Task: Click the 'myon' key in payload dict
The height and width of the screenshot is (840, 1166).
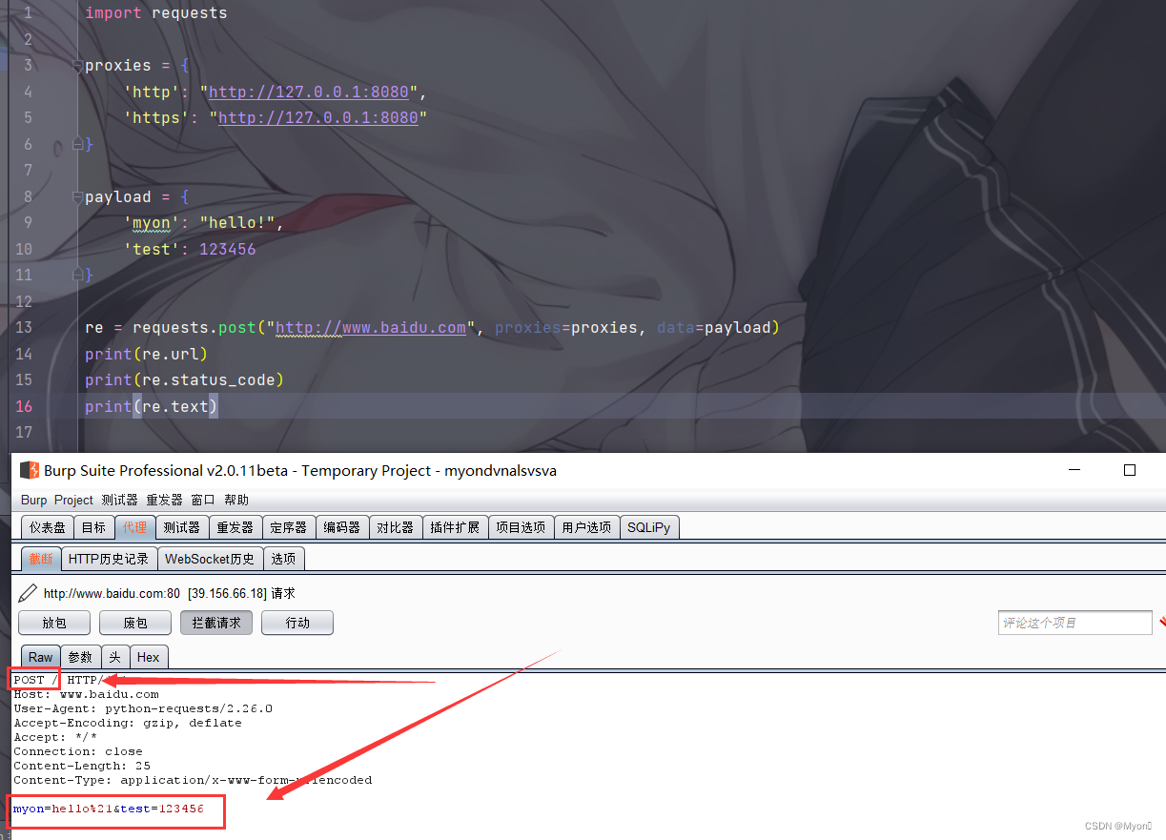Action: pyautogui.click(x=152, y=223)
